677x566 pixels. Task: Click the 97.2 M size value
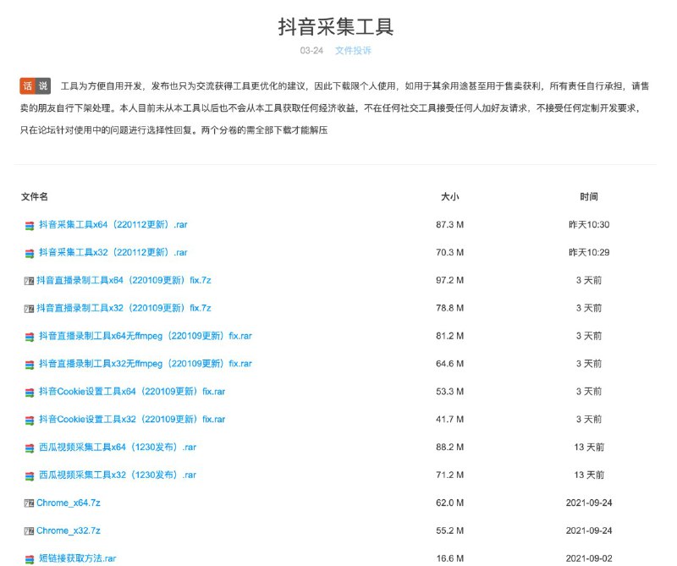point(449,280)
